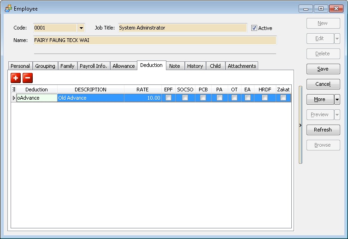The image size is (348, 239).
Task: Expand the Edit button dropdown arrow
Action: pos(337,39)
